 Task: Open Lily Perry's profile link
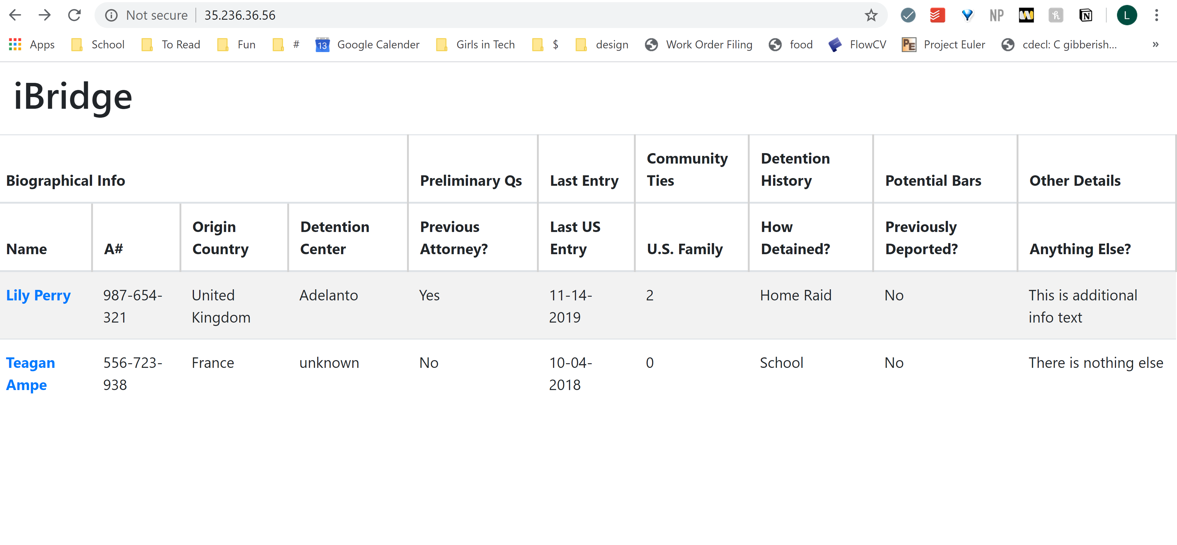pos(38,295)
